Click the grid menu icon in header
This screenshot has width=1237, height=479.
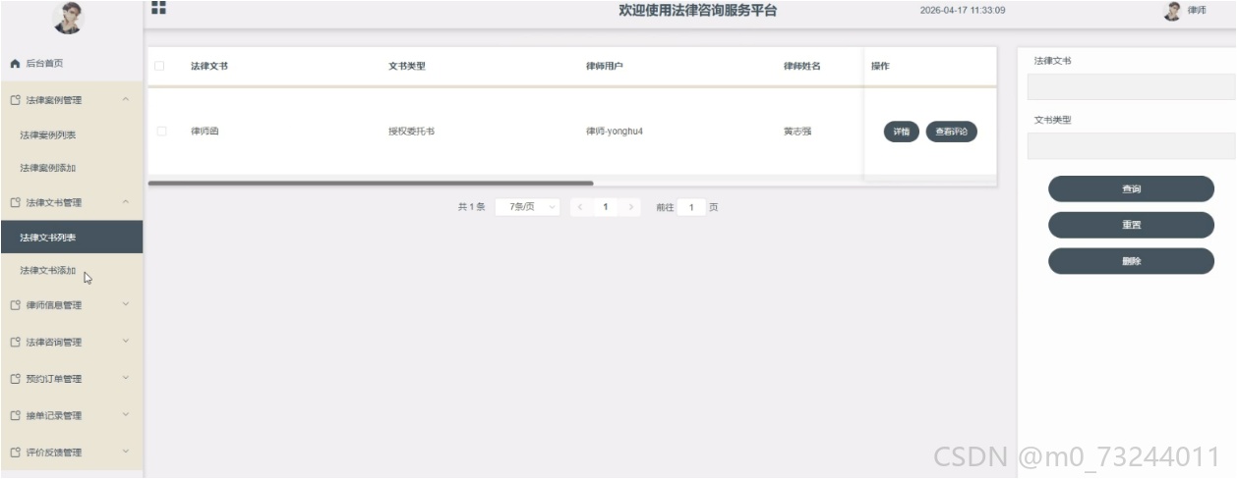pyautogui.click(x=158, y=8)
